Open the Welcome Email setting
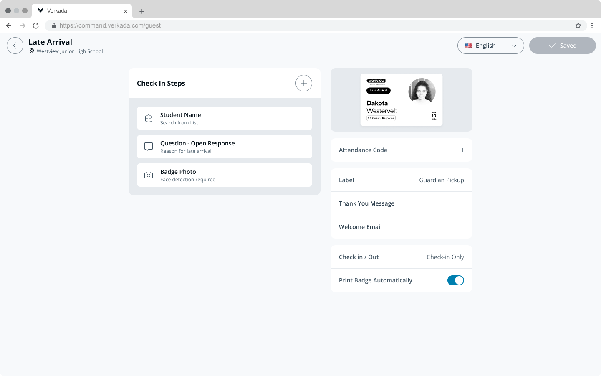The image size is (601, 376). [401, 227]
